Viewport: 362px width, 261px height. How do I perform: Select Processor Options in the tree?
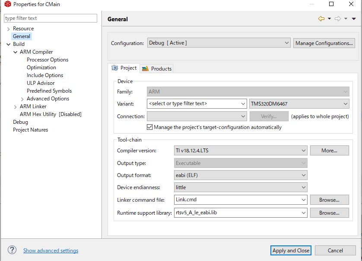point(48,60)
